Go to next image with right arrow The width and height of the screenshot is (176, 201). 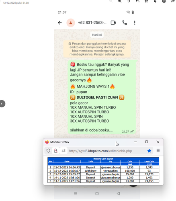129,1
